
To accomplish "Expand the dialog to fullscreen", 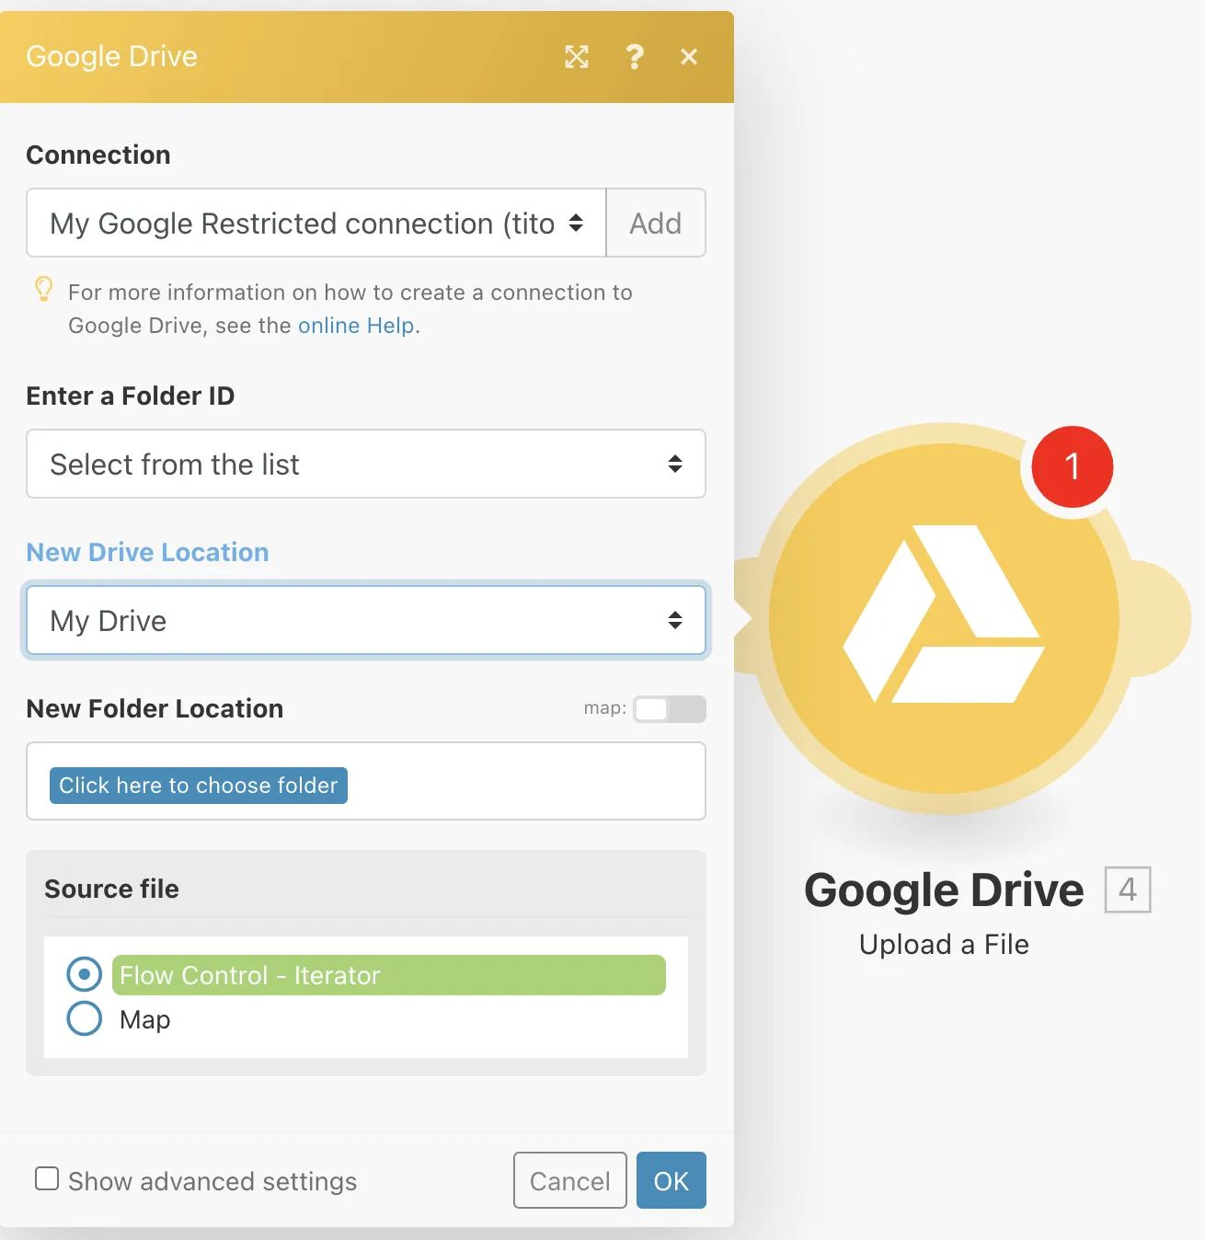I will (577, 57).
